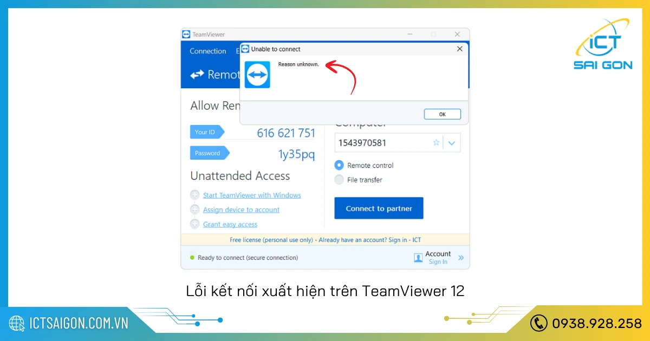Click the Reason unknown message text

coord(298,64)
